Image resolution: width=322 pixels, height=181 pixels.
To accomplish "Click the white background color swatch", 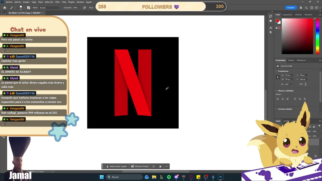I will [279, 23].
